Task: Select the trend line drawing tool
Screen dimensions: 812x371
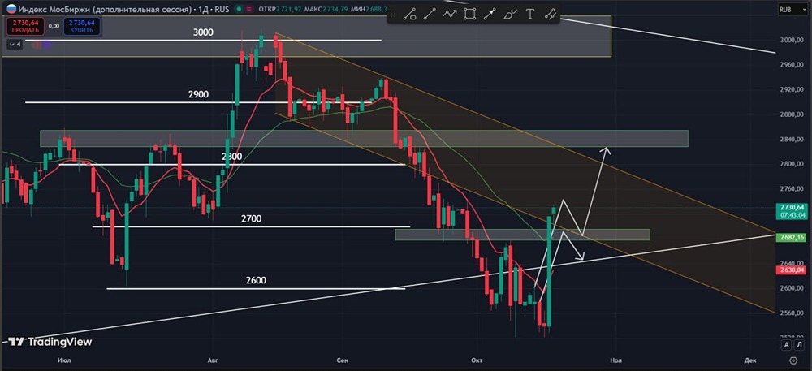Action: (x=430, y=15)
